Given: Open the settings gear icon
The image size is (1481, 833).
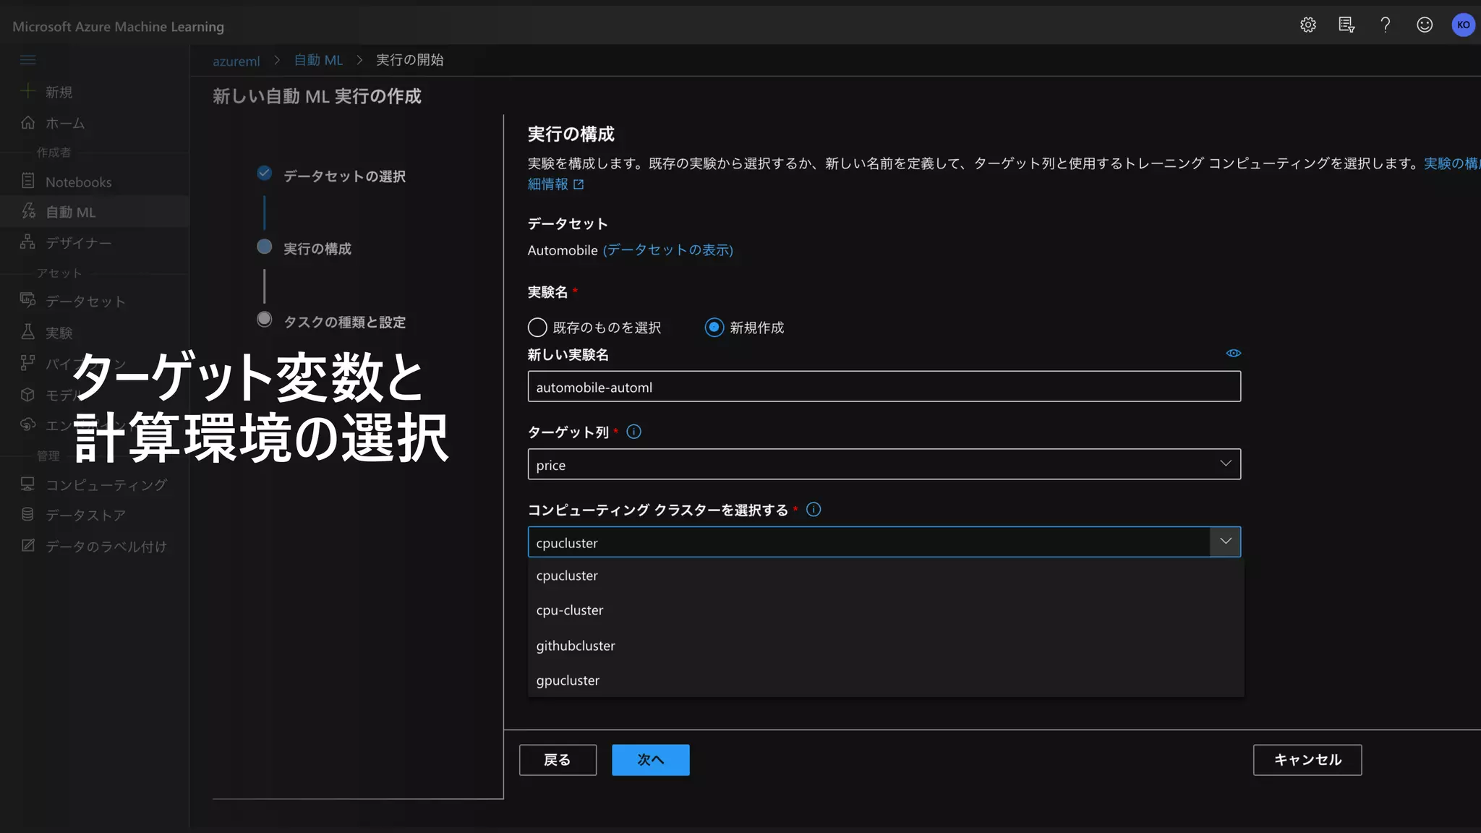Looking at the screenshot, I should click(1307, 25).
